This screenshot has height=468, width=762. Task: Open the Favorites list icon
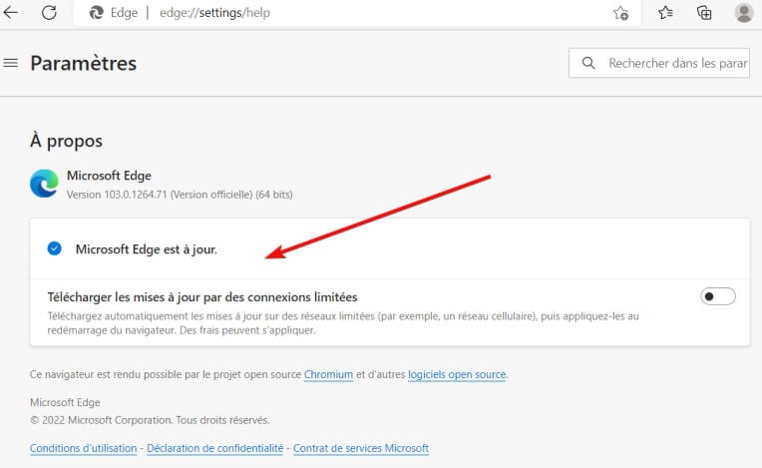click(665, 13)
